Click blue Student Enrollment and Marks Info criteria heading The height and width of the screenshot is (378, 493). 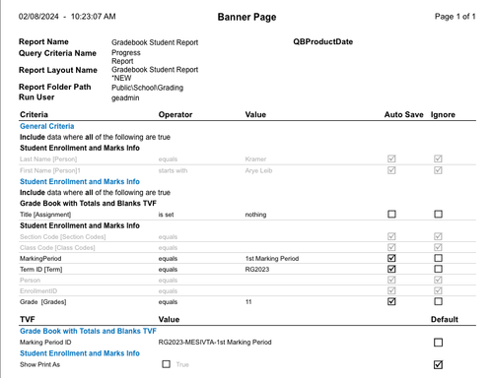tap(80, 182)
